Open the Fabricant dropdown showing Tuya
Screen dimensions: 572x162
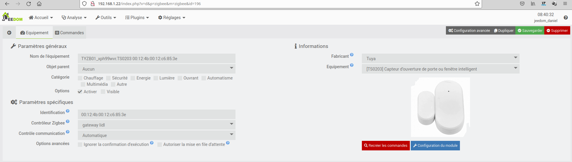pos(440,58)
